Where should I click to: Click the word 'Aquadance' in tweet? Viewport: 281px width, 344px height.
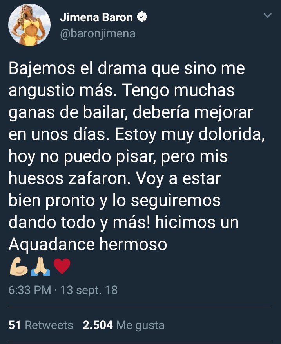pos(52,244)
